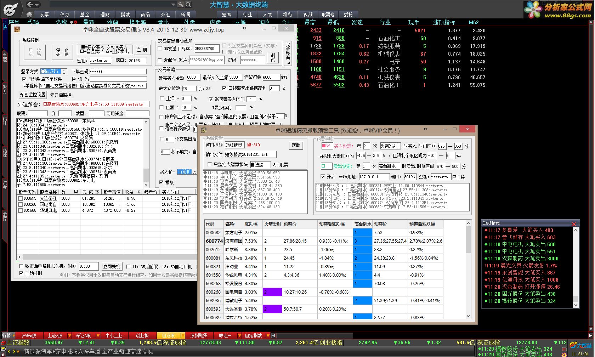Close the 短线精灵 floating panel

click(574, 223)
